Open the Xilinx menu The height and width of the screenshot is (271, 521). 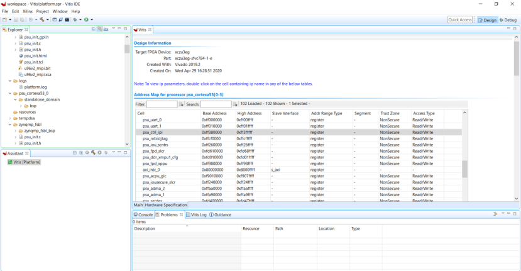click(x=28, y=11)
